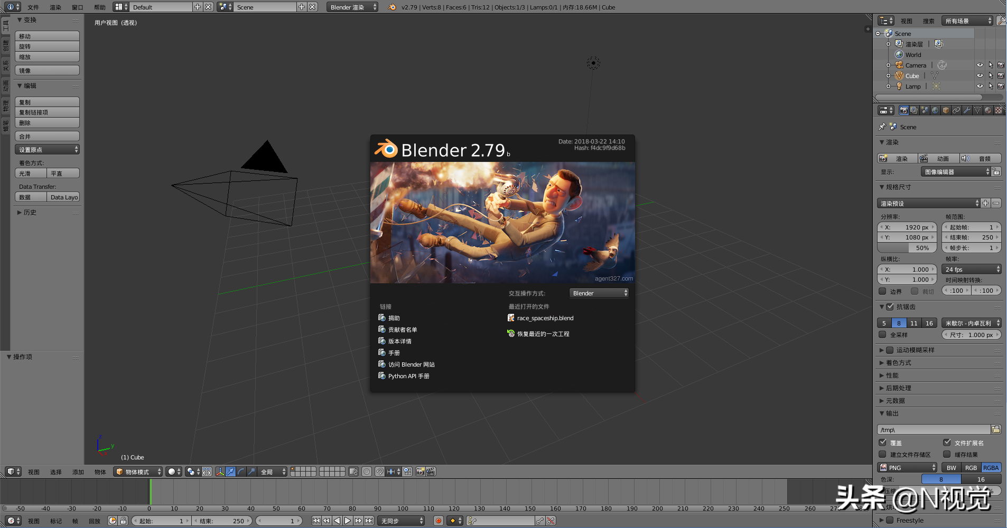
Task: Toggle Lamp renderability camera icon
Action: (x=1001, y=87)
